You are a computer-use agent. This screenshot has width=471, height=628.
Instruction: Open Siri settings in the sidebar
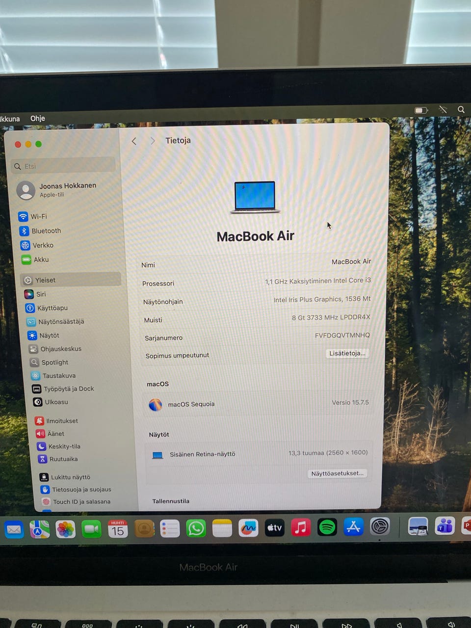pos(35,294)
